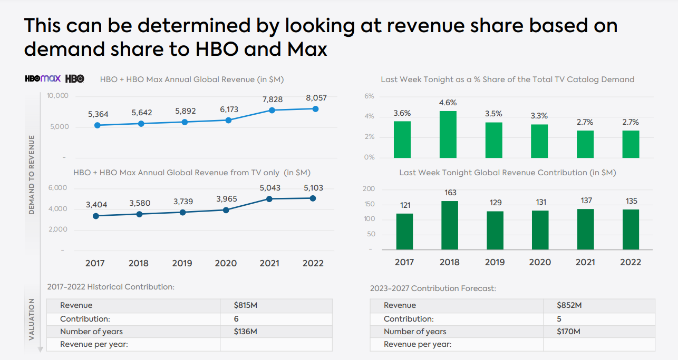Select the vertical "DEMAND TO REVENUE" label
Screen dimensions: 678x360
[32, 175]
